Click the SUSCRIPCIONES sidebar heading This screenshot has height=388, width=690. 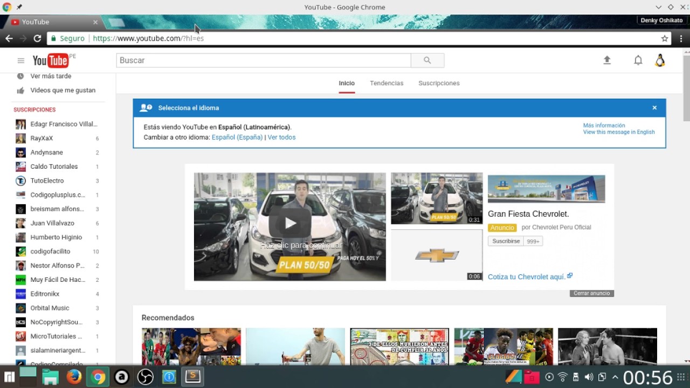[x=34, y=110]
